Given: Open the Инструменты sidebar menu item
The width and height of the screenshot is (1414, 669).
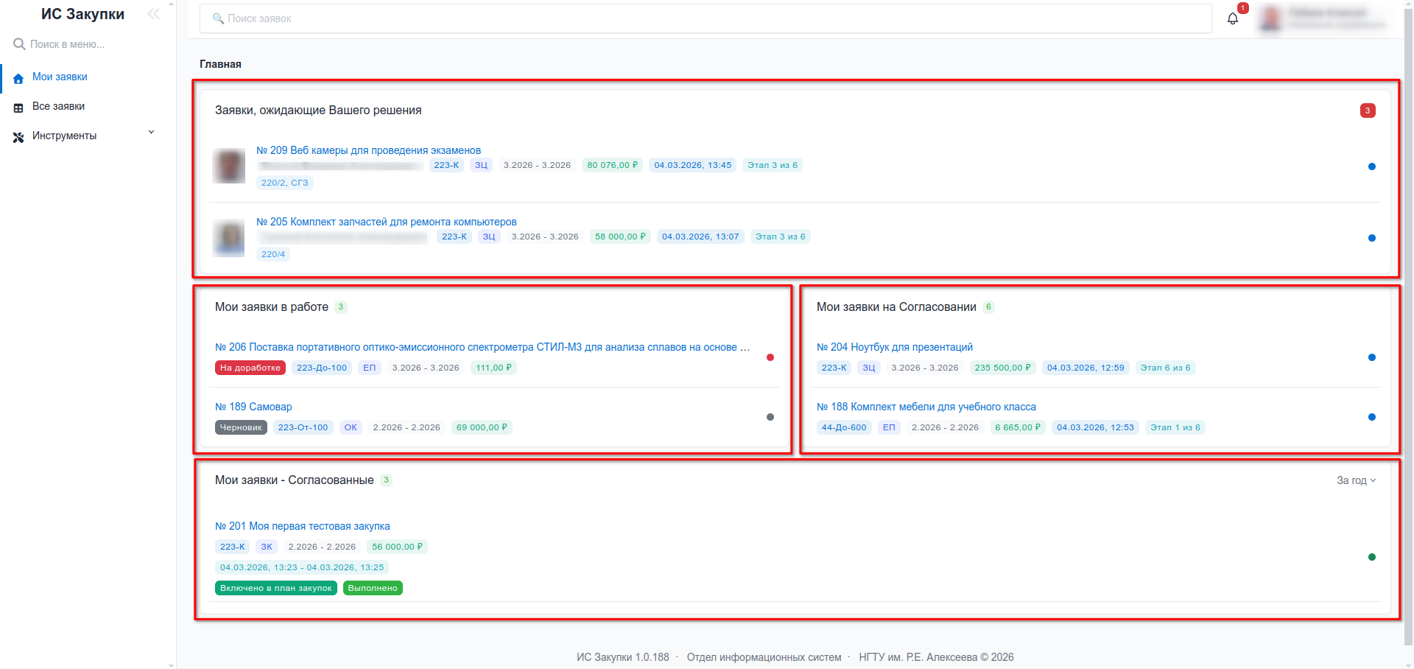Looking at the screenshot, I should pos(64,136).
